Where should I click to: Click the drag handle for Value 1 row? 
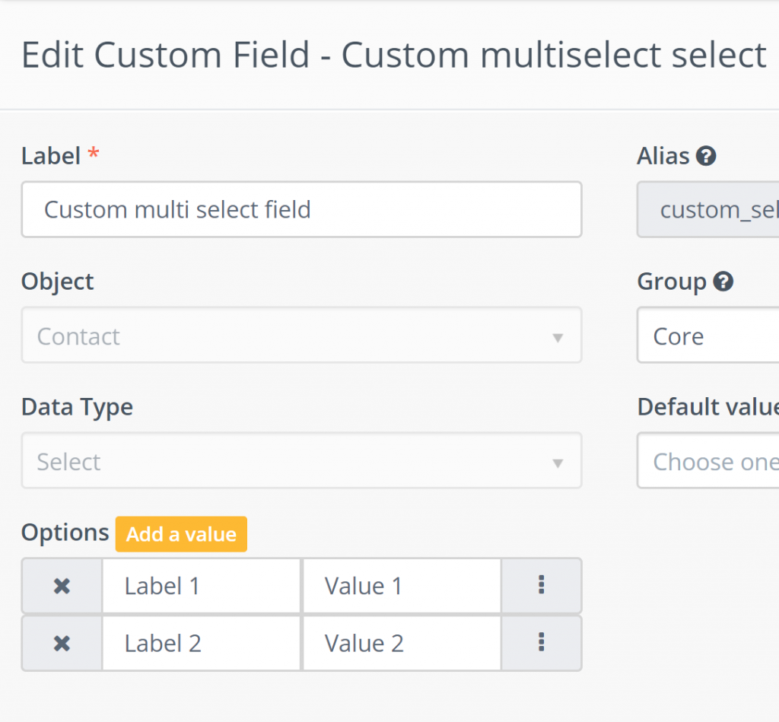click(x=541, y=585)
